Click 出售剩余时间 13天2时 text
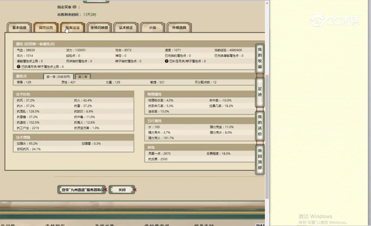 pyautogui.click(x=77, y=15)
